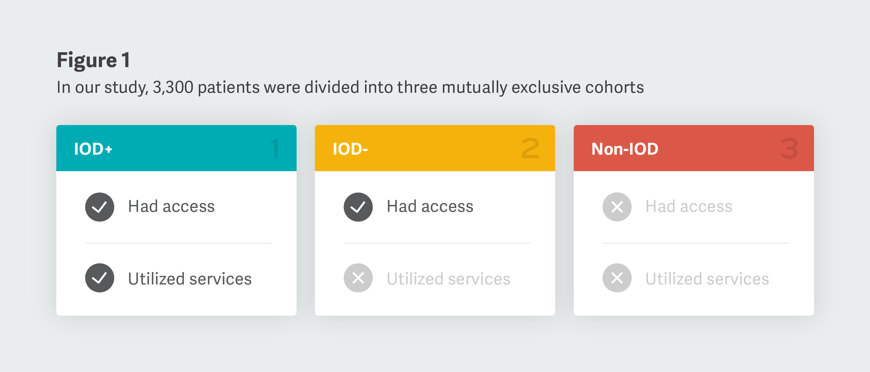Click the faded number 1 on teal header
This screenshot has height=372, width=870.
click(x=275, y=148)
